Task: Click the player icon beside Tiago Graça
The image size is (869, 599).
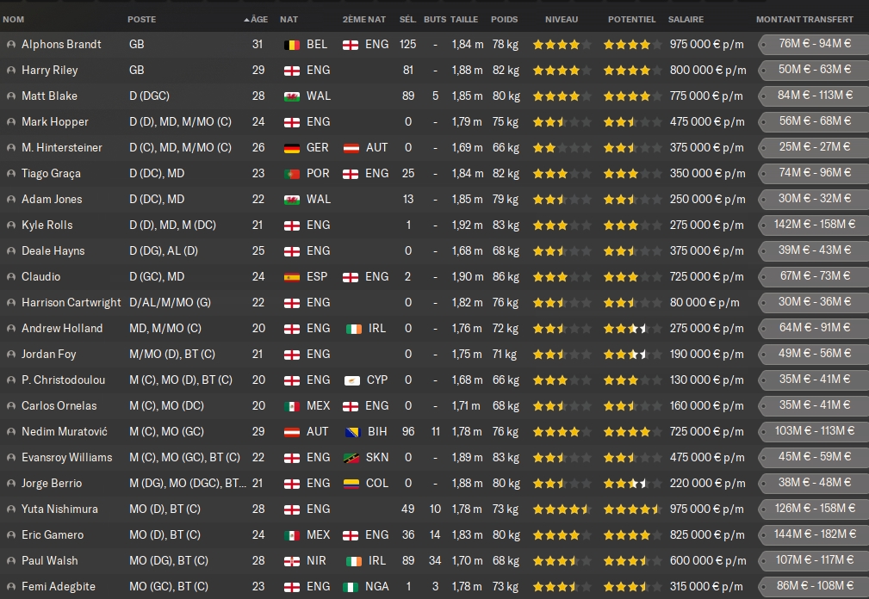Action: pyautogui.click(x=10, y=173)
